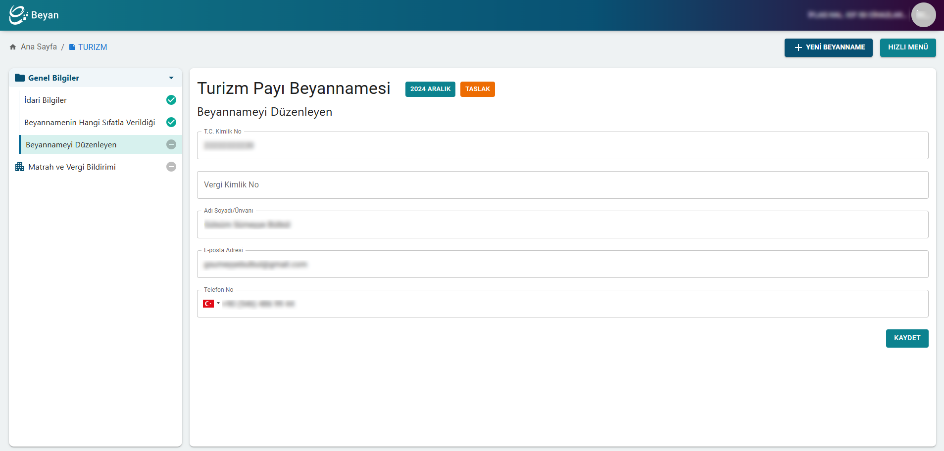This screenshot has width=944, height=451.
Task: Click the TURIZM document icon in breadcrumb
Action: 72,47
